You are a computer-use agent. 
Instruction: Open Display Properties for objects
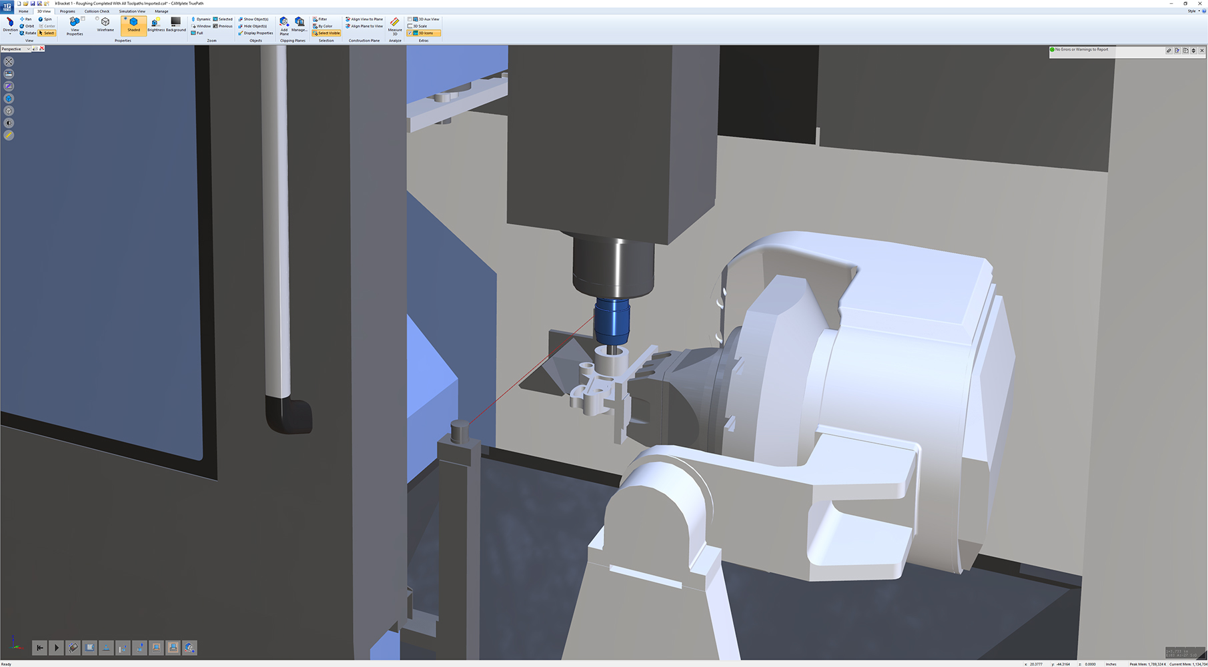click(x=256, y=33)
